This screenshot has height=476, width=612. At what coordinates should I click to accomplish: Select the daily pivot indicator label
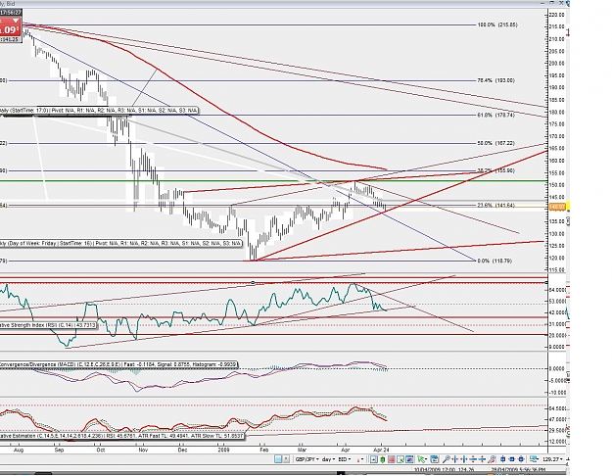coord(99,111)
